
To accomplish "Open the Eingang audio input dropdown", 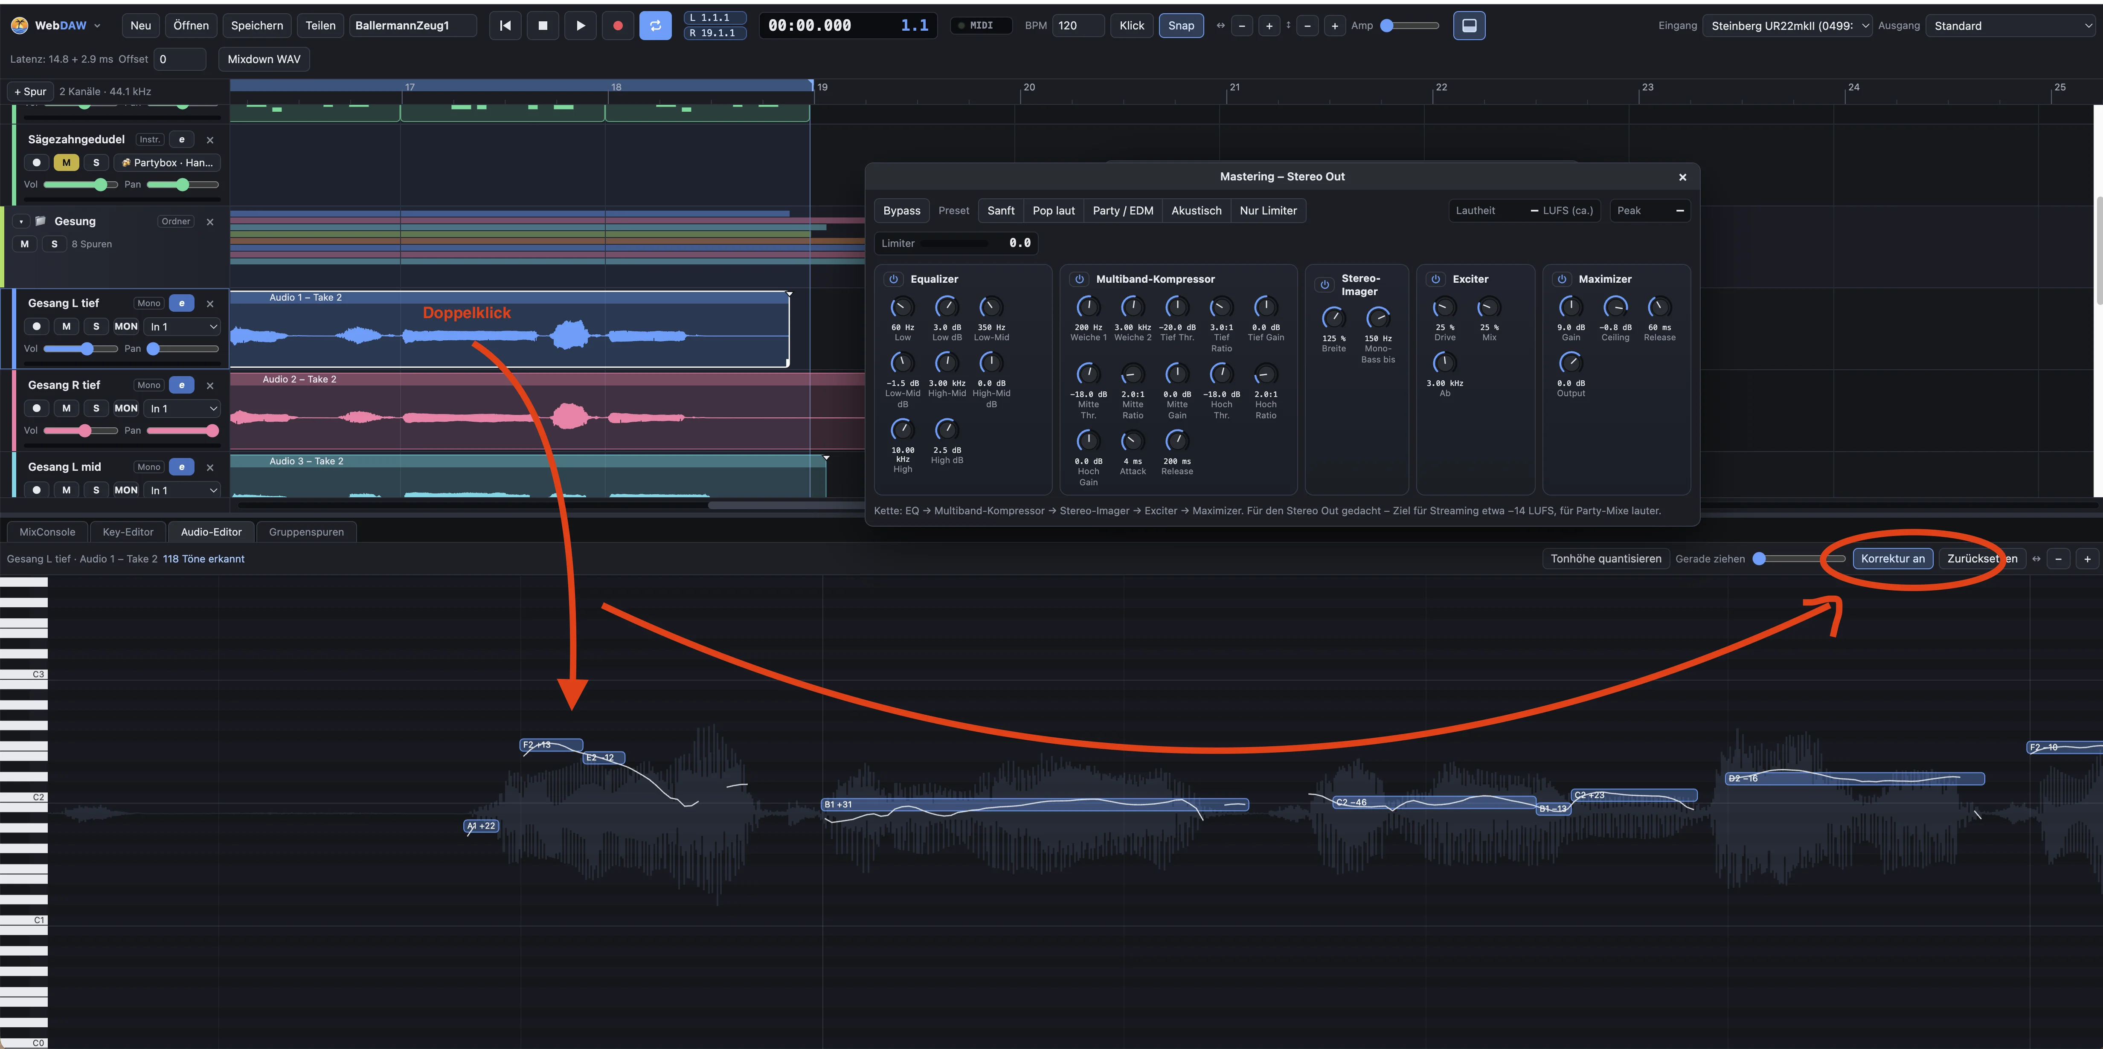I will coord(1787,25).
